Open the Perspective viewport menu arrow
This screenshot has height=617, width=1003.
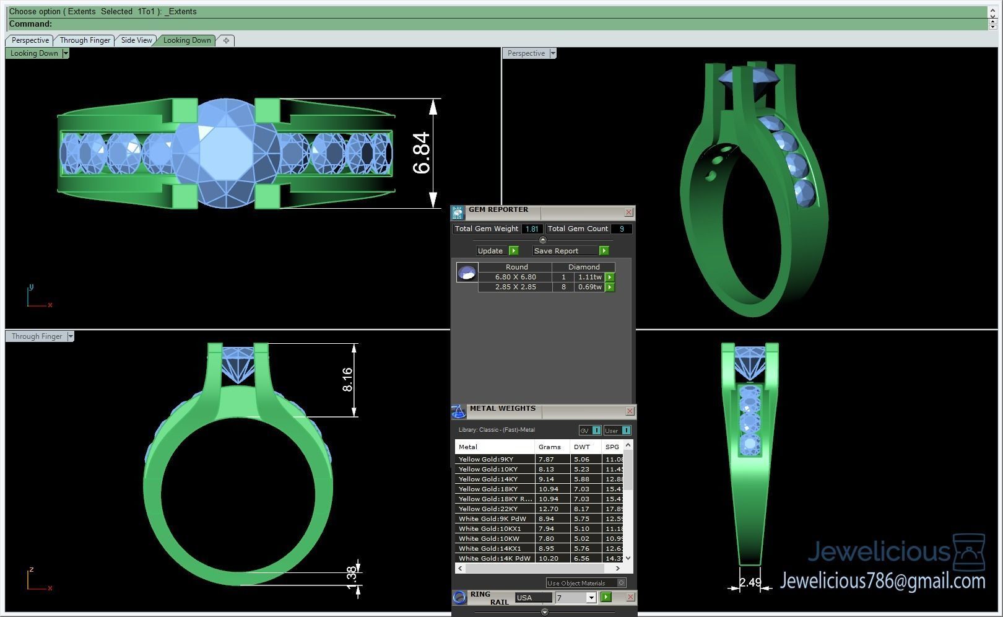pyautogui.click(x=553, y=53)
